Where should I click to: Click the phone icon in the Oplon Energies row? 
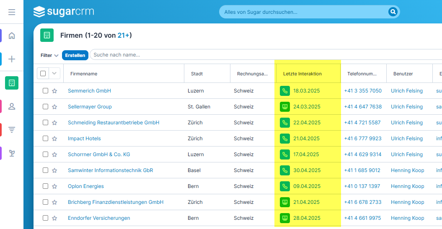coord(285,186)
